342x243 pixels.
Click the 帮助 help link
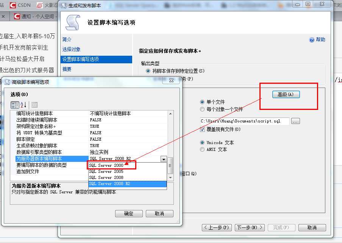[x=320, y=39]
